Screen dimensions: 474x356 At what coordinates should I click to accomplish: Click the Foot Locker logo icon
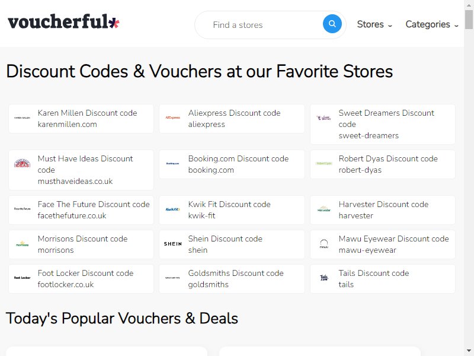click(x=22, y=278)
